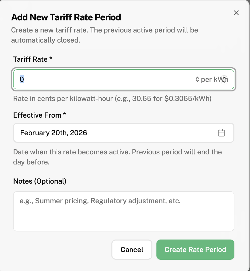The height and width of the screenshot is (271, 250).
Task: Click the "¢ per kWh" unit suffix
Action: click(209, 80)
